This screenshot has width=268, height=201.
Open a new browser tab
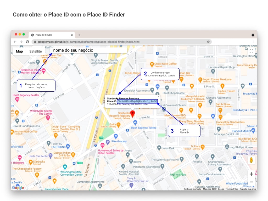click(79, 35)
